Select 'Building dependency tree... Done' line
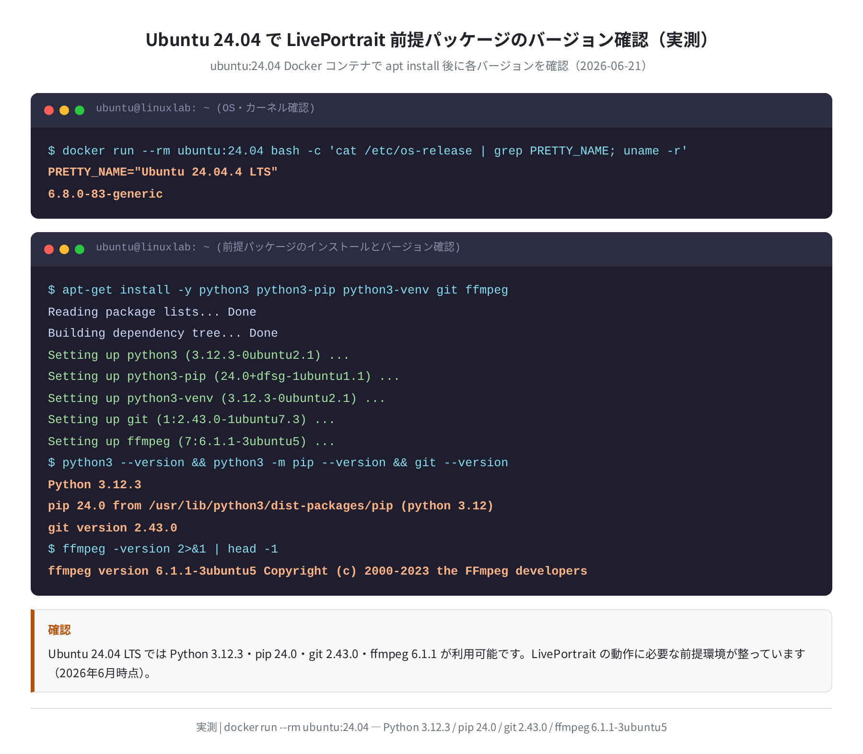863x754 pixels. click(163, 333)
